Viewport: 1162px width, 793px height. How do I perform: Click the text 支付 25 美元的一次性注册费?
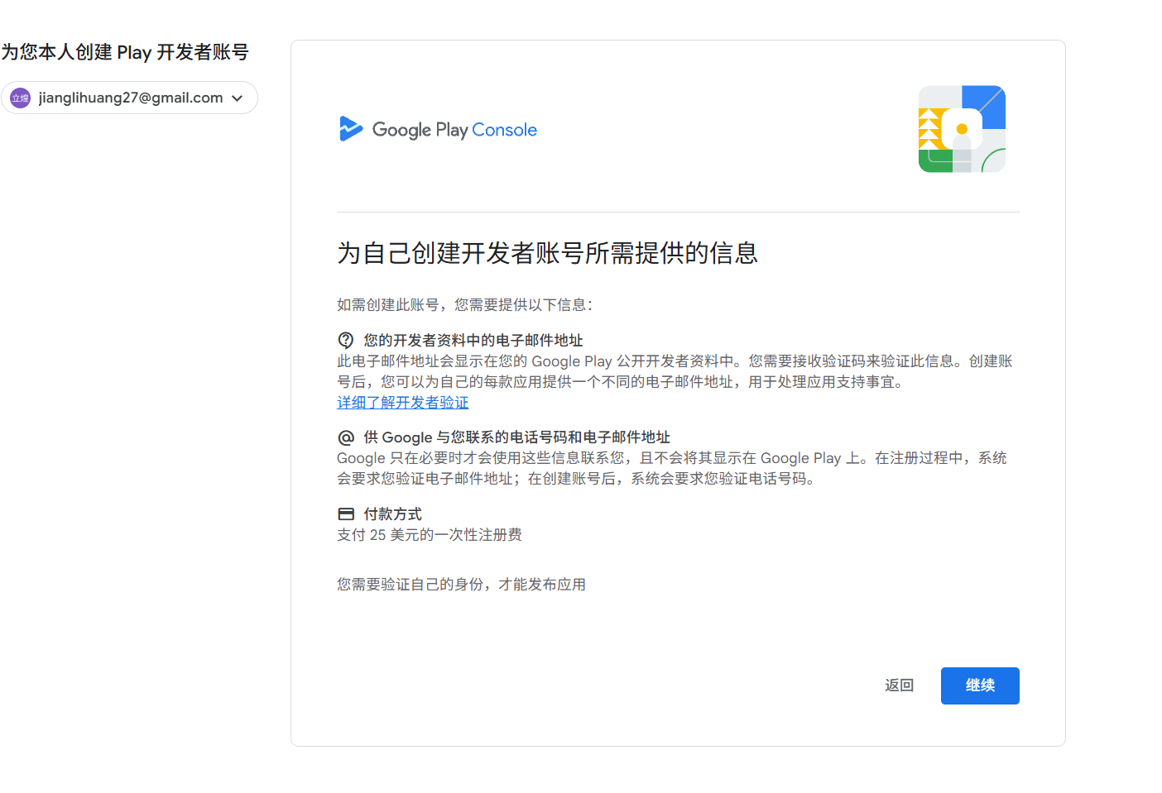tap(430, 535)
